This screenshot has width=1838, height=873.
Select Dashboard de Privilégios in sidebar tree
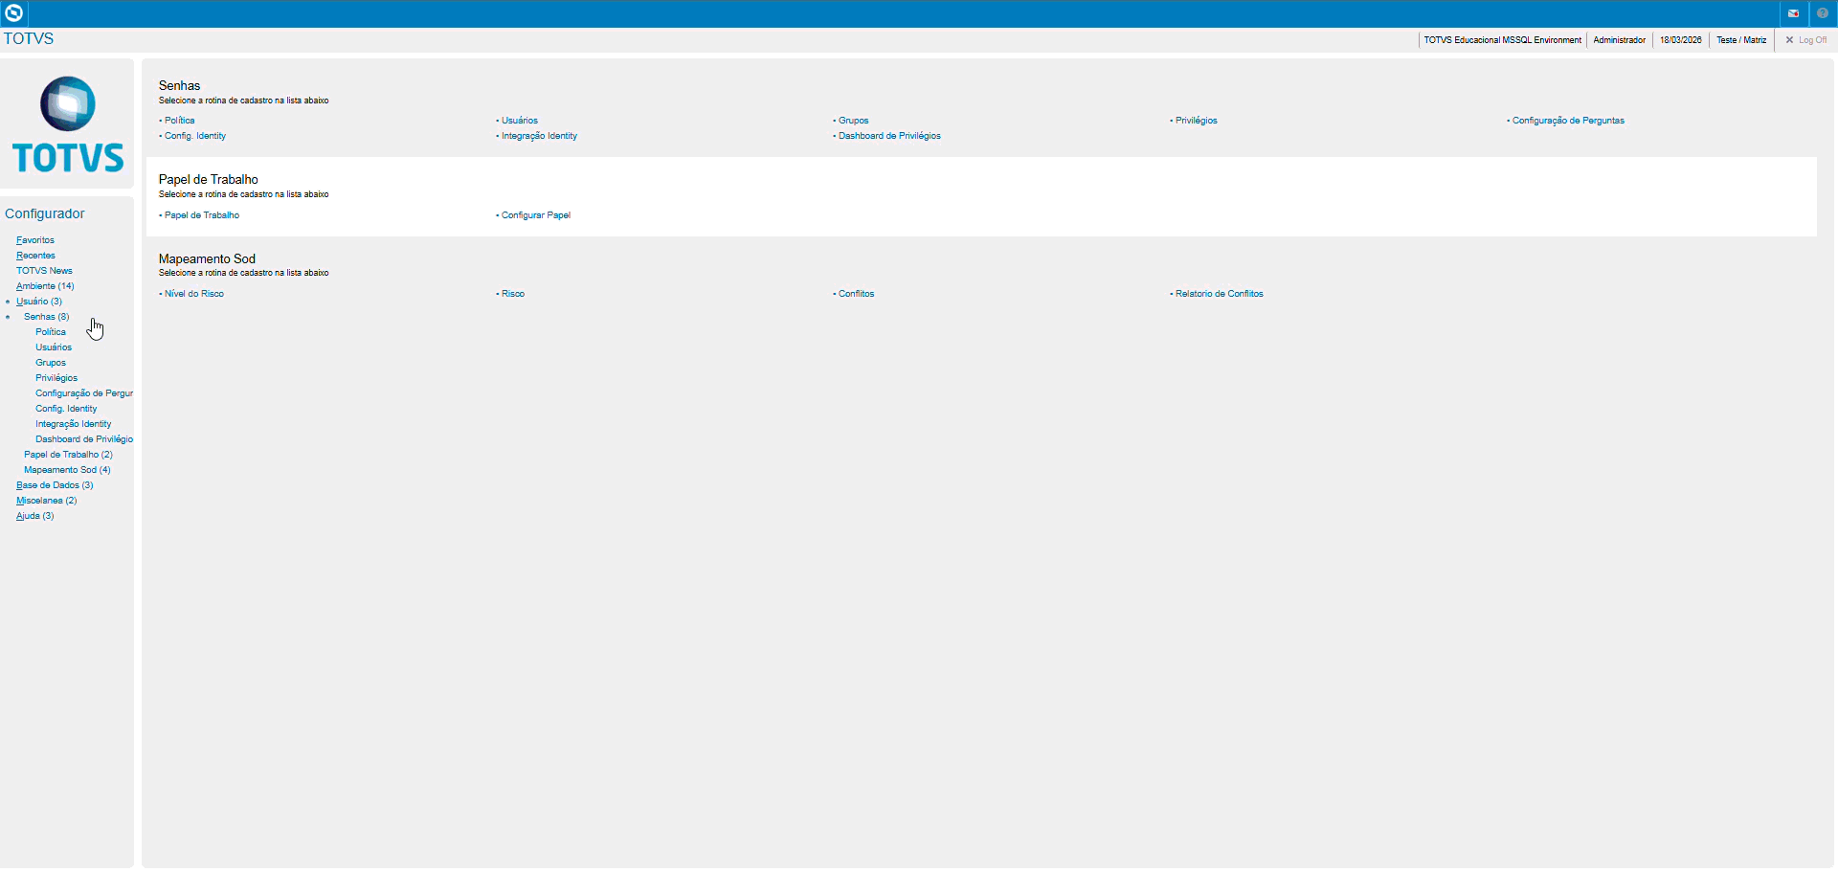coord(84,439)
